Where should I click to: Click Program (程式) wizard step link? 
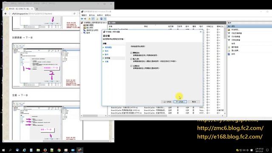tap(107, 51)
